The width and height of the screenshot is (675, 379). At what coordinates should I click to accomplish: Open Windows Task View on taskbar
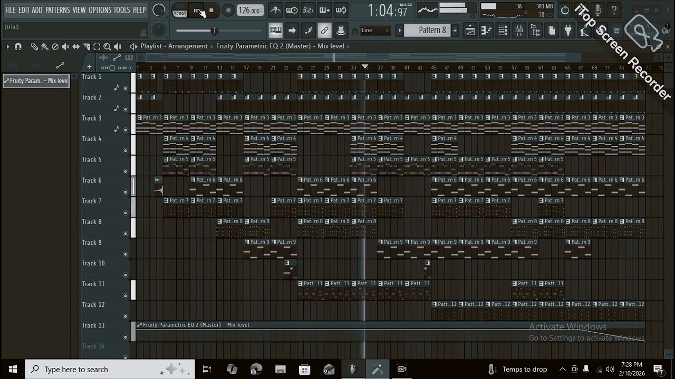(207, 369)
